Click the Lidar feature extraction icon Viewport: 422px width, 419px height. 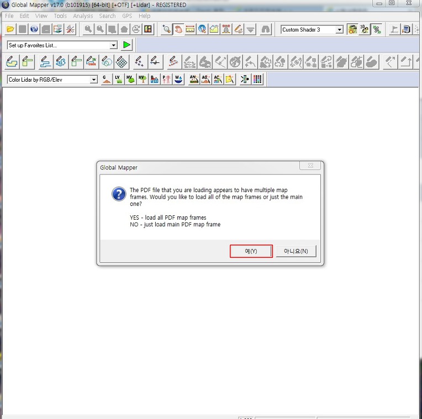[x=230, y=79]
